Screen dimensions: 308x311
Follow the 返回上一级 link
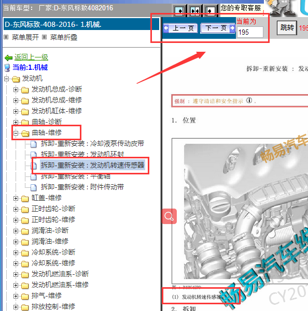[31, 57]
